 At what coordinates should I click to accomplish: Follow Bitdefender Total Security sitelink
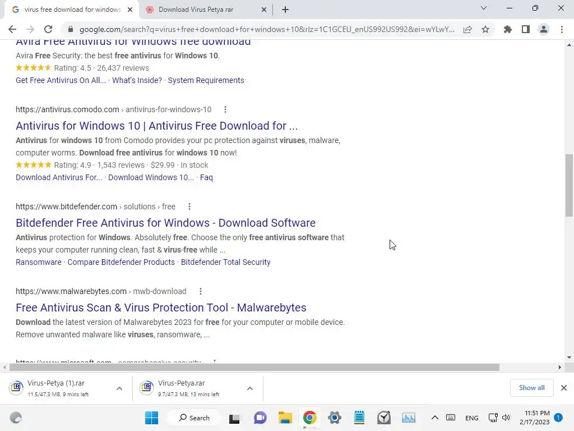click(x=225, y=262)
